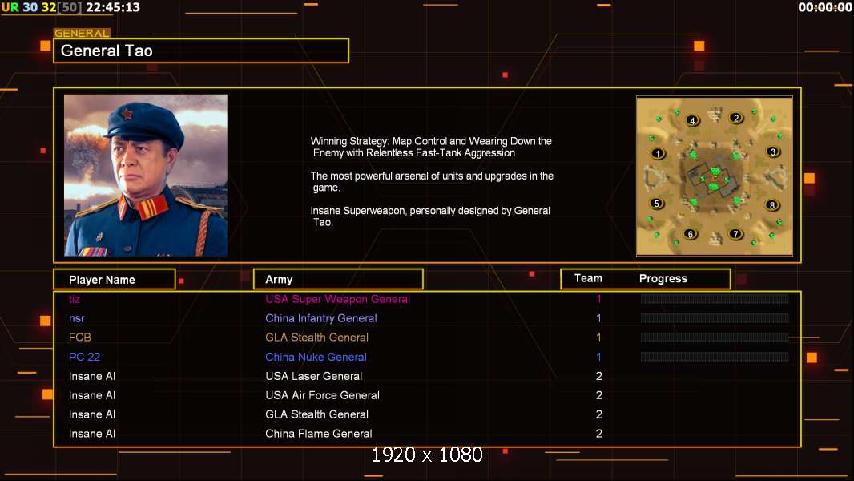Click USA Laser General army entry

point(314,376)
